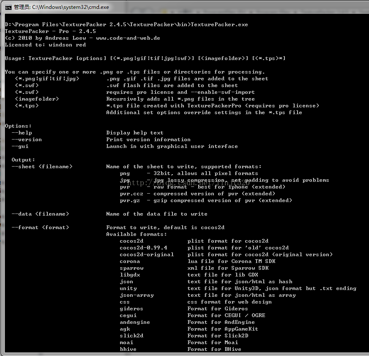The width and height of the screenshot is (369, 356).
Task: Click the 'libgdx' format name
Action: 130,275
